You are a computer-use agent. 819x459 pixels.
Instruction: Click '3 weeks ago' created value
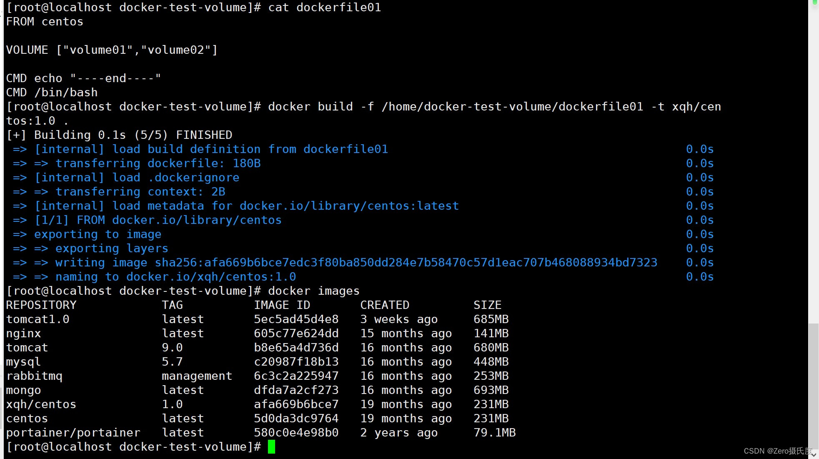399,319
